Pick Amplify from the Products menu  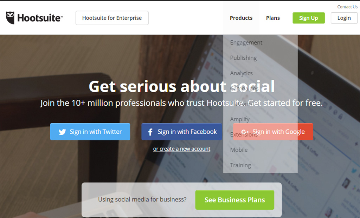coord(240,119)
